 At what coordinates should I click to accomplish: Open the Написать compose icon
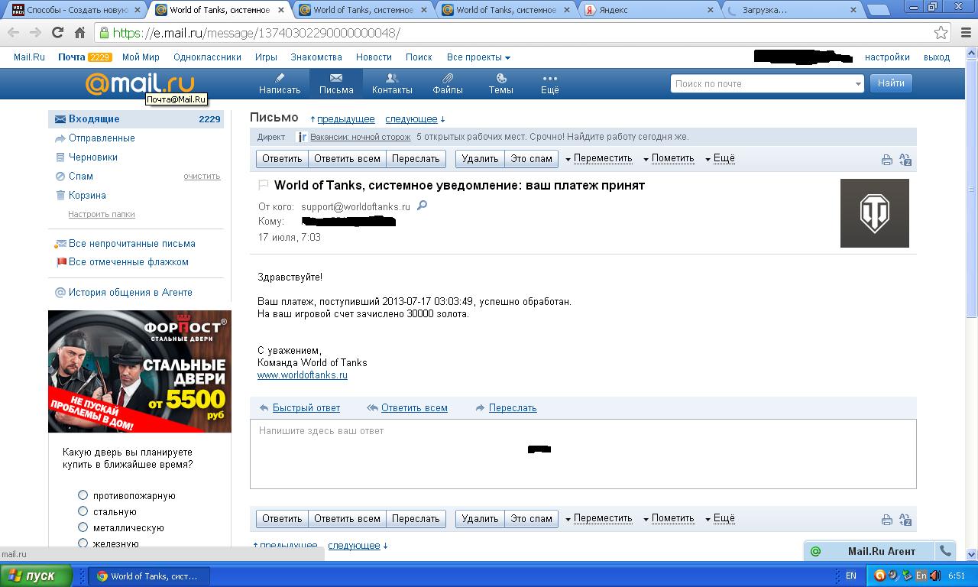coord(280,83)
